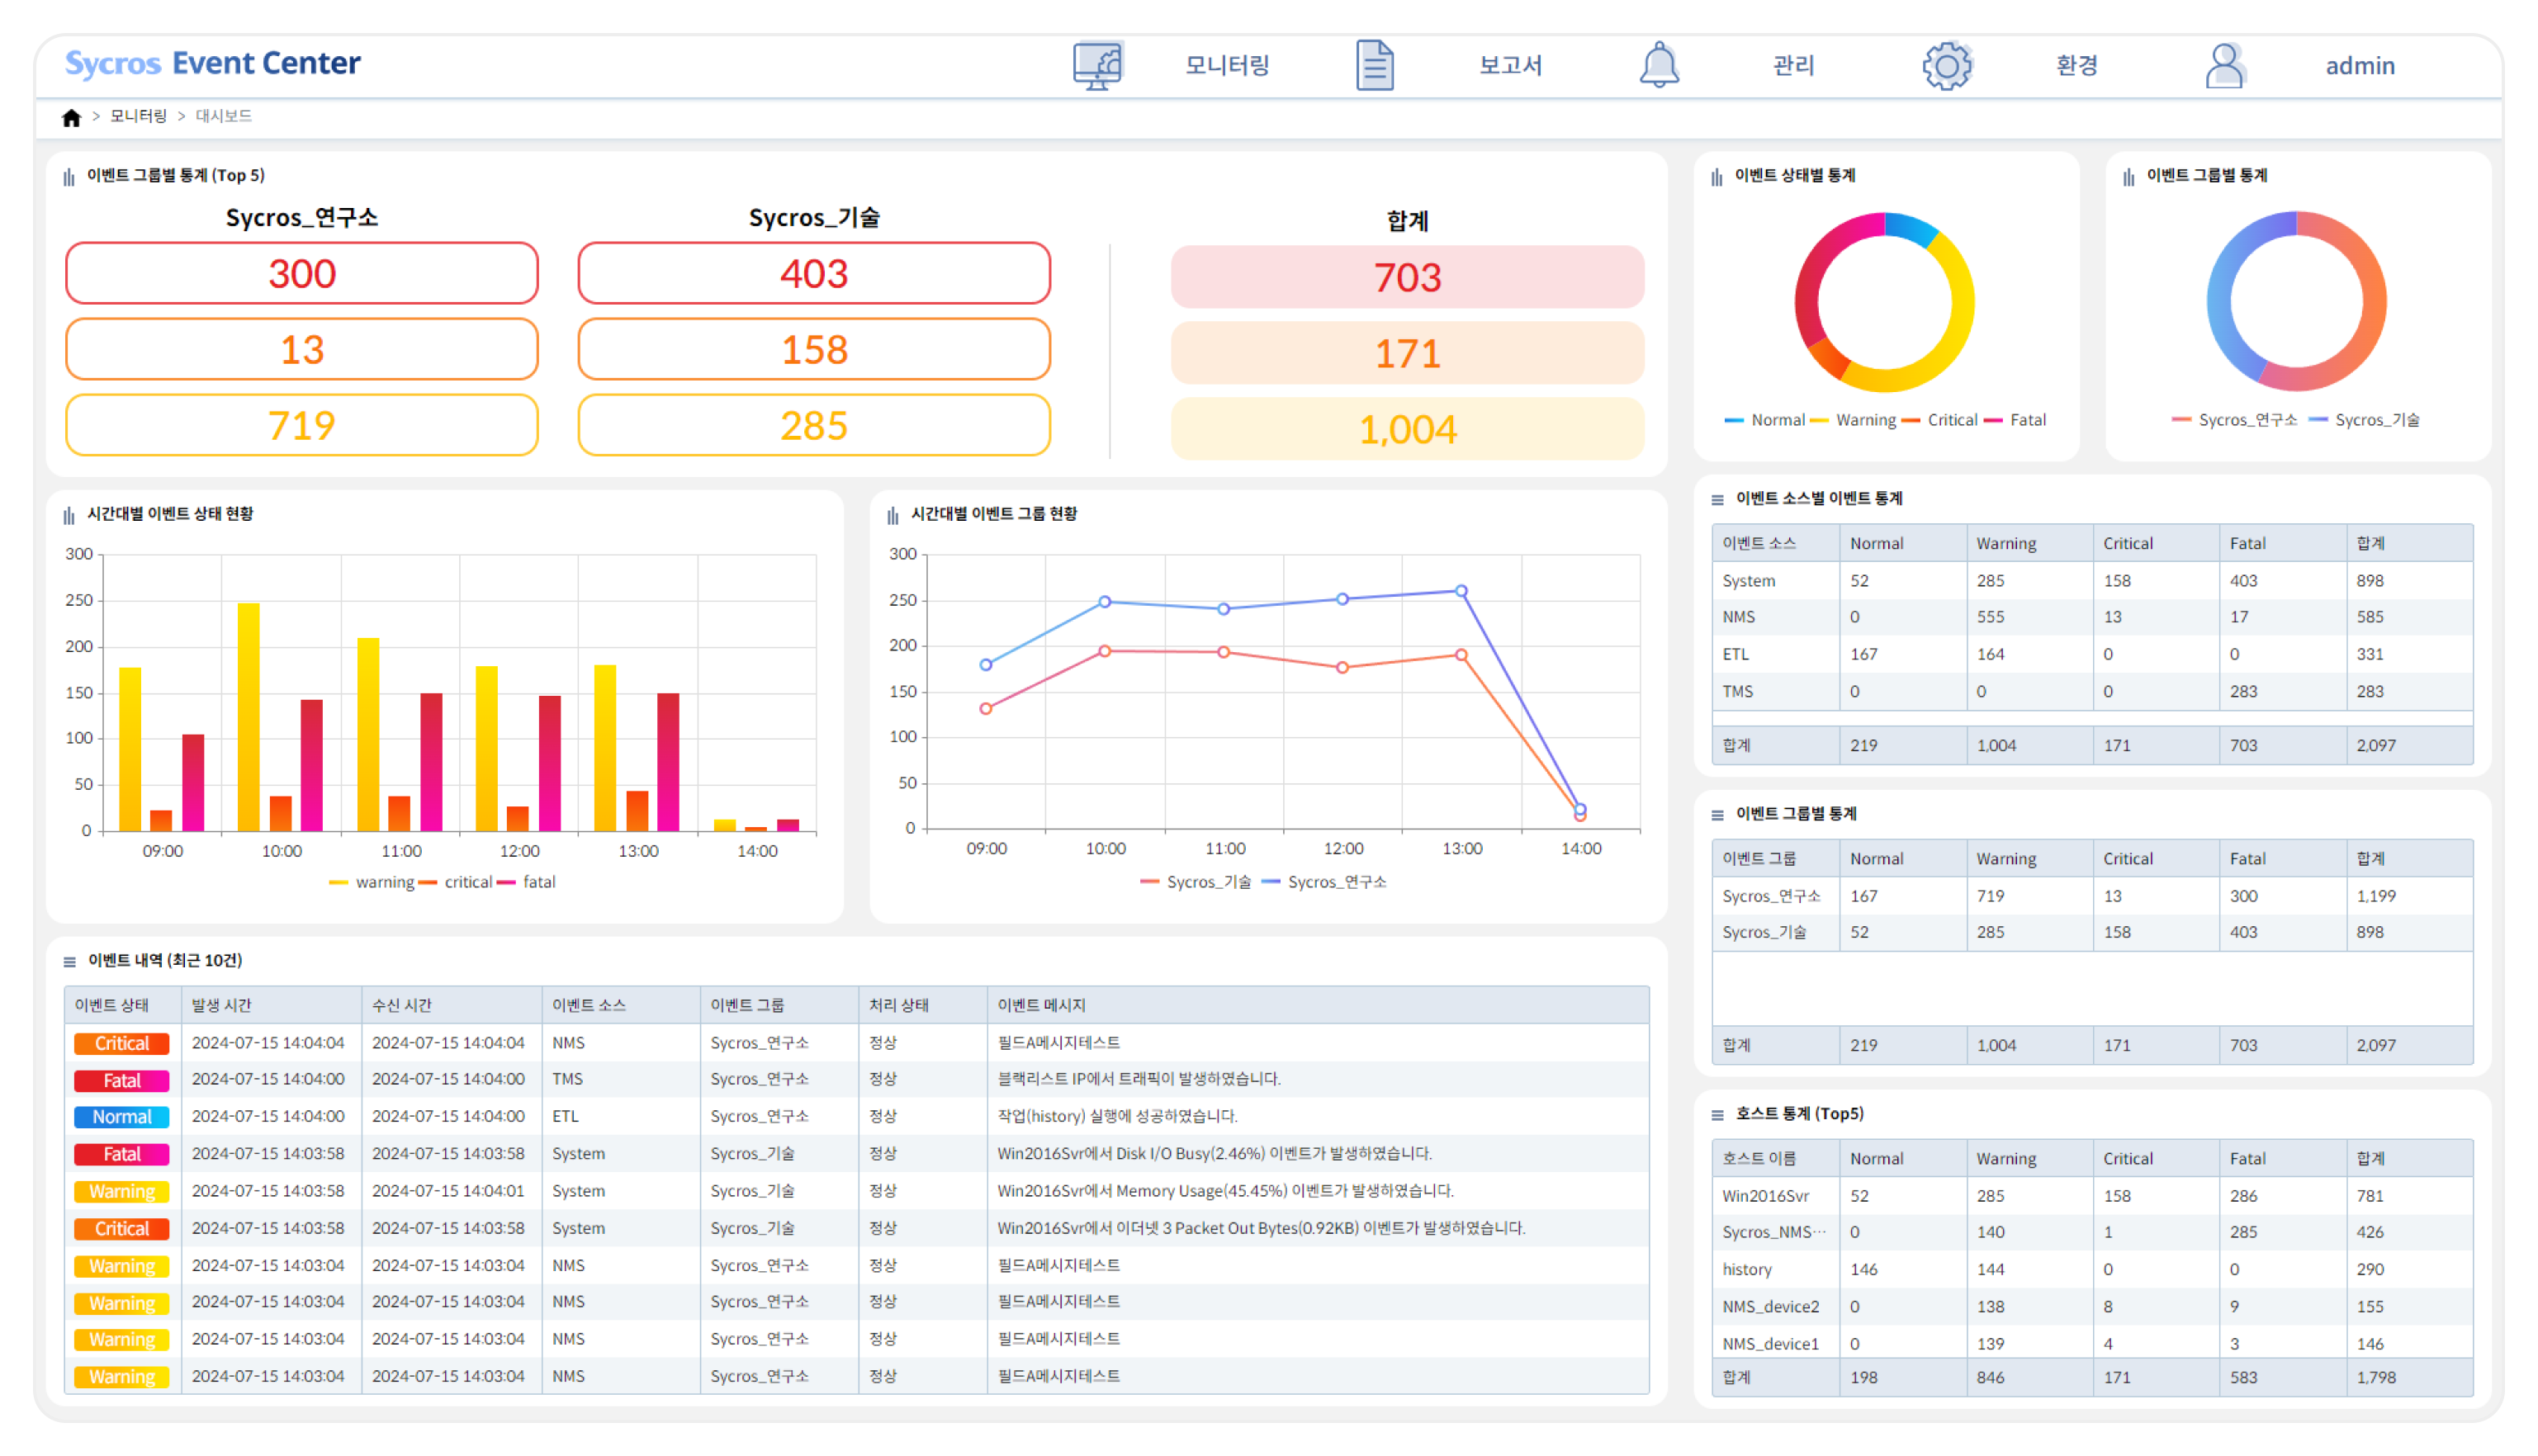
Task: Click the monitoring computer screen icon
Action: (x=1098, y=65)
